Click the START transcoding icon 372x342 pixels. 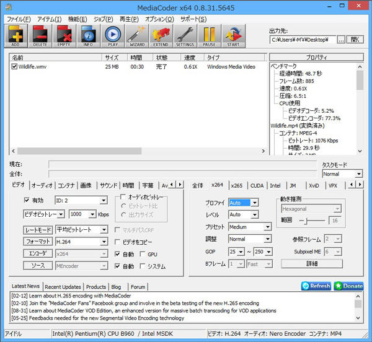[x=234, y=36]
